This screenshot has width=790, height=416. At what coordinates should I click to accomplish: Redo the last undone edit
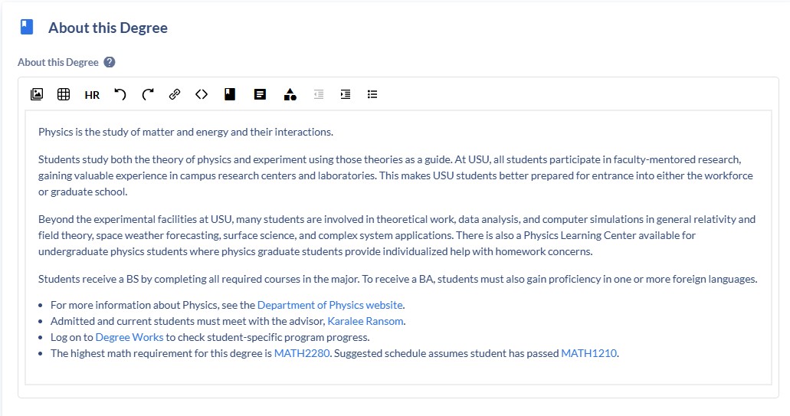pos(148,94)
